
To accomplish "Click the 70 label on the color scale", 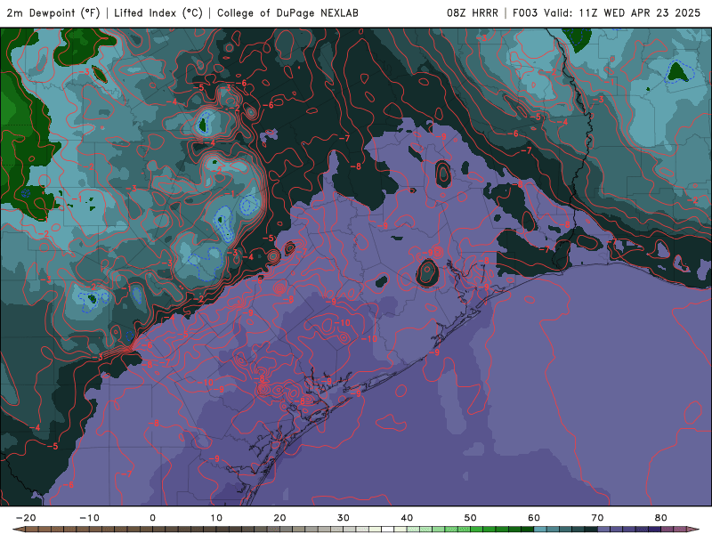I will point(597,518).
